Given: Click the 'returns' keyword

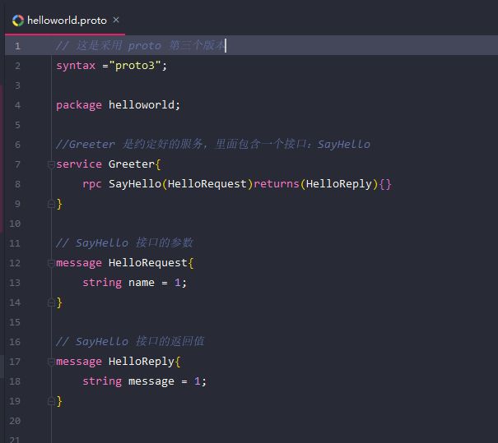Looking at the screenshot, I should (277, 184).
